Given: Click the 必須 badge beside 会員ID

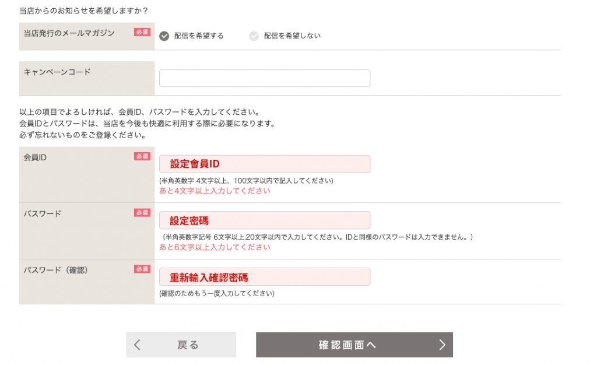Looking at the screenshot, I should point(142,156).
